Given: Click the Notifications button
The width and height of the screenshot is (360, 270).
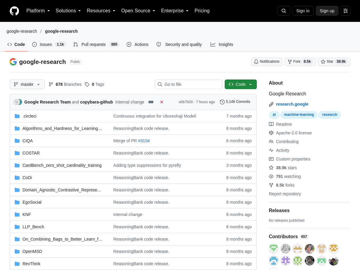Looking at the screenshot, I should (267, 62).
